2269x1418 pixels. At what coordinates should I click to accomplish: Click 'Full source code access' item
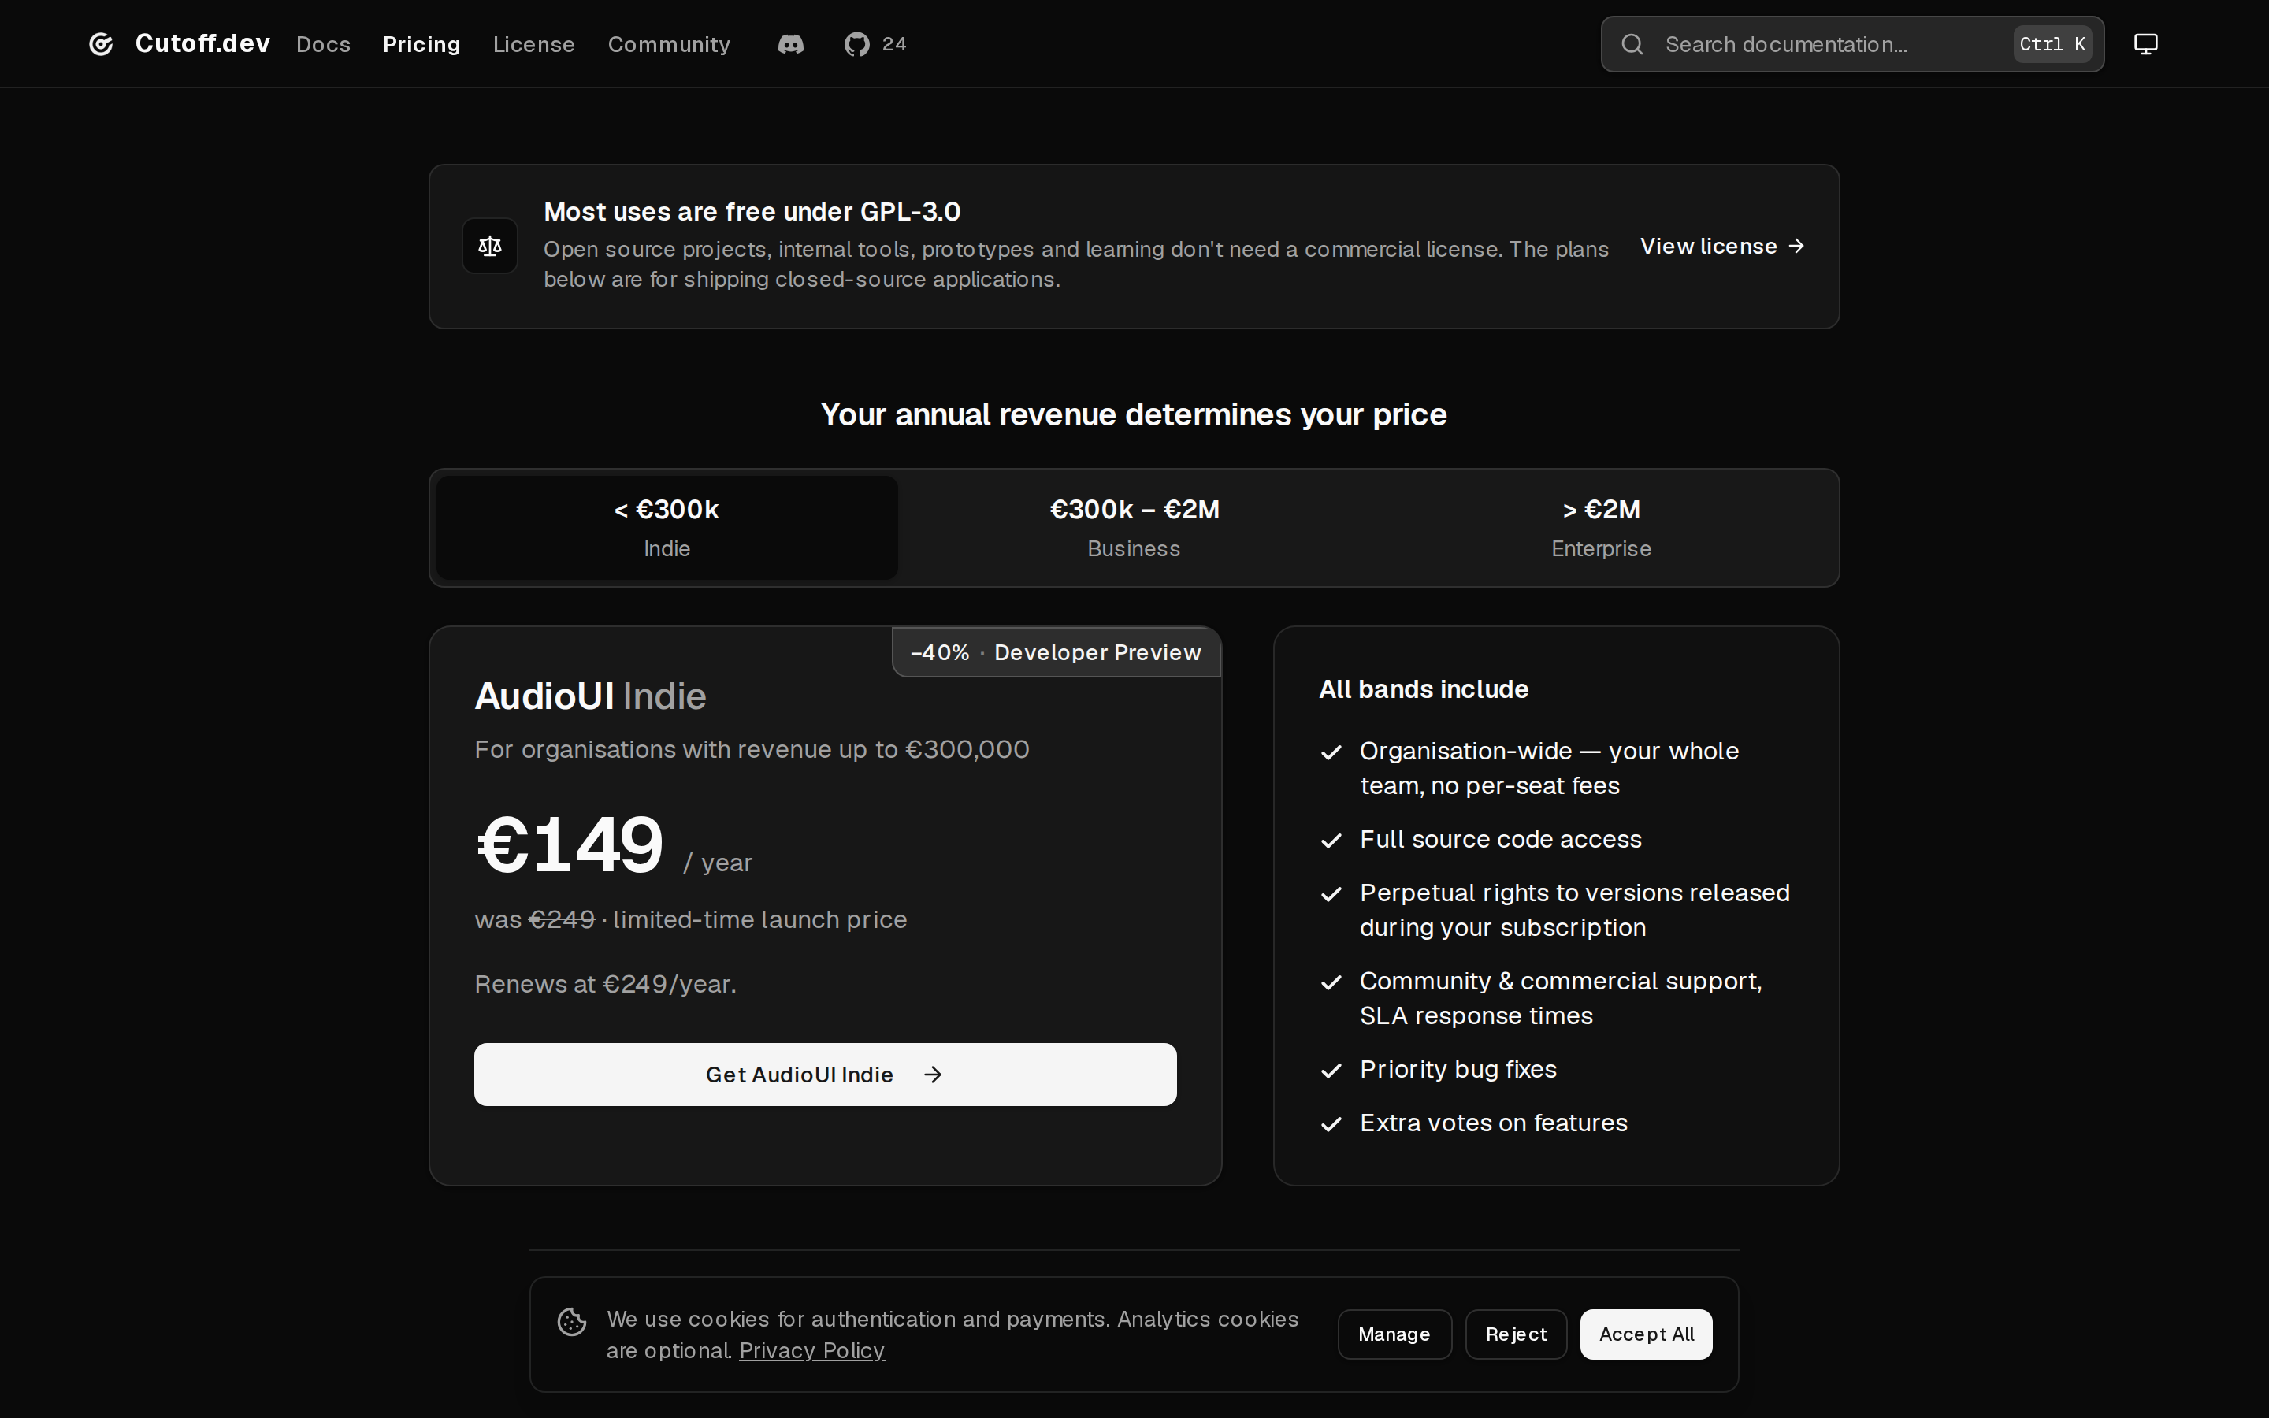1500,839
